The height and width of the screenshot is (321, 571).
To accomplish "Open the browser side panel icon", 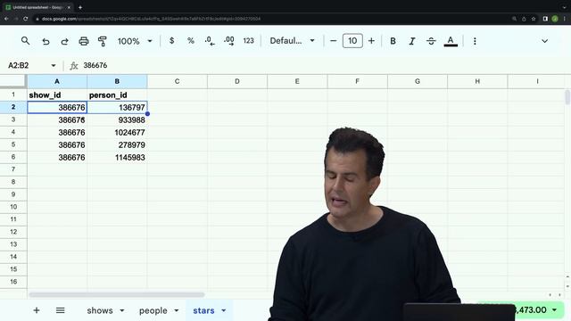I will [x=545, y=19].
